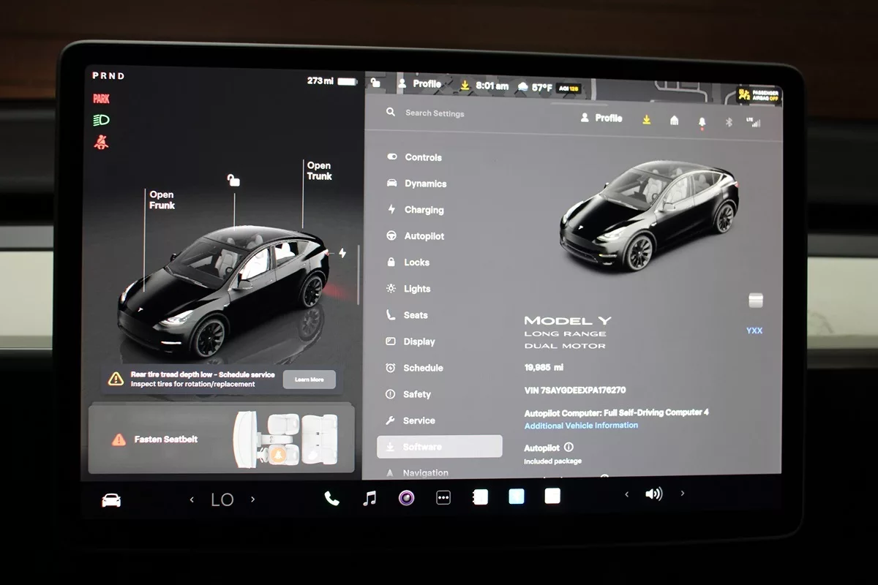Viewport: 878px width, 585px height.
Task: Tap the car controls icon in dock
Action: pos(111,500)
